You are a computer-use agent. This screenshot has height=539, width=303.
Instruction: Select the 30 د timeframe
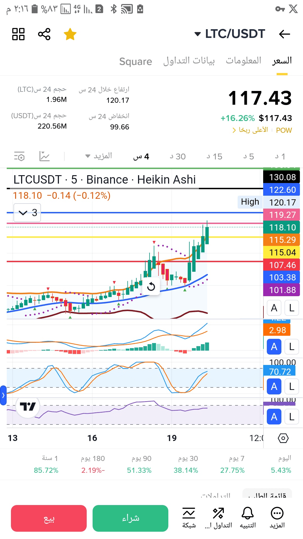click(178, 156)
